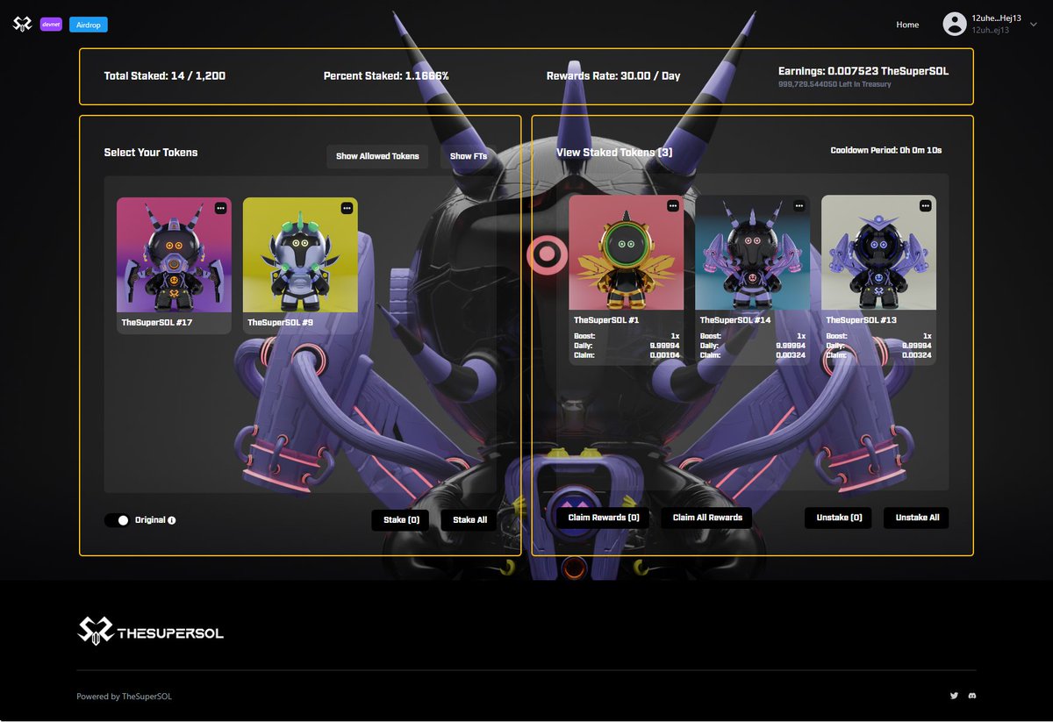Click the Unstake All button
Screen dimensions: 1053x722
point(917,518)
